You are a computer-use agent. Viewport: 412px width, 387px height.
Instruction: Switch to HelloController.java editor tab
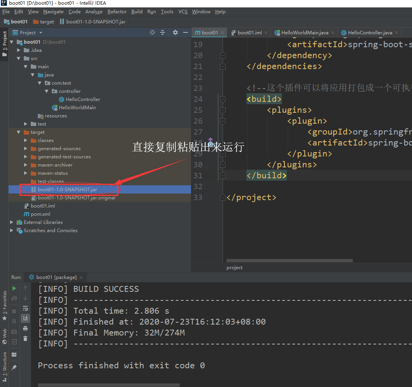pos(370,33)
